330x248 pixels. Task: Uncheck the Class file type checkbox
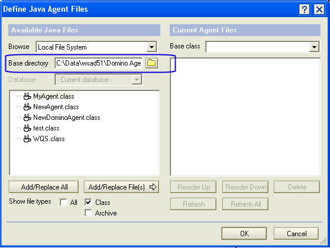tap(88, 202)
